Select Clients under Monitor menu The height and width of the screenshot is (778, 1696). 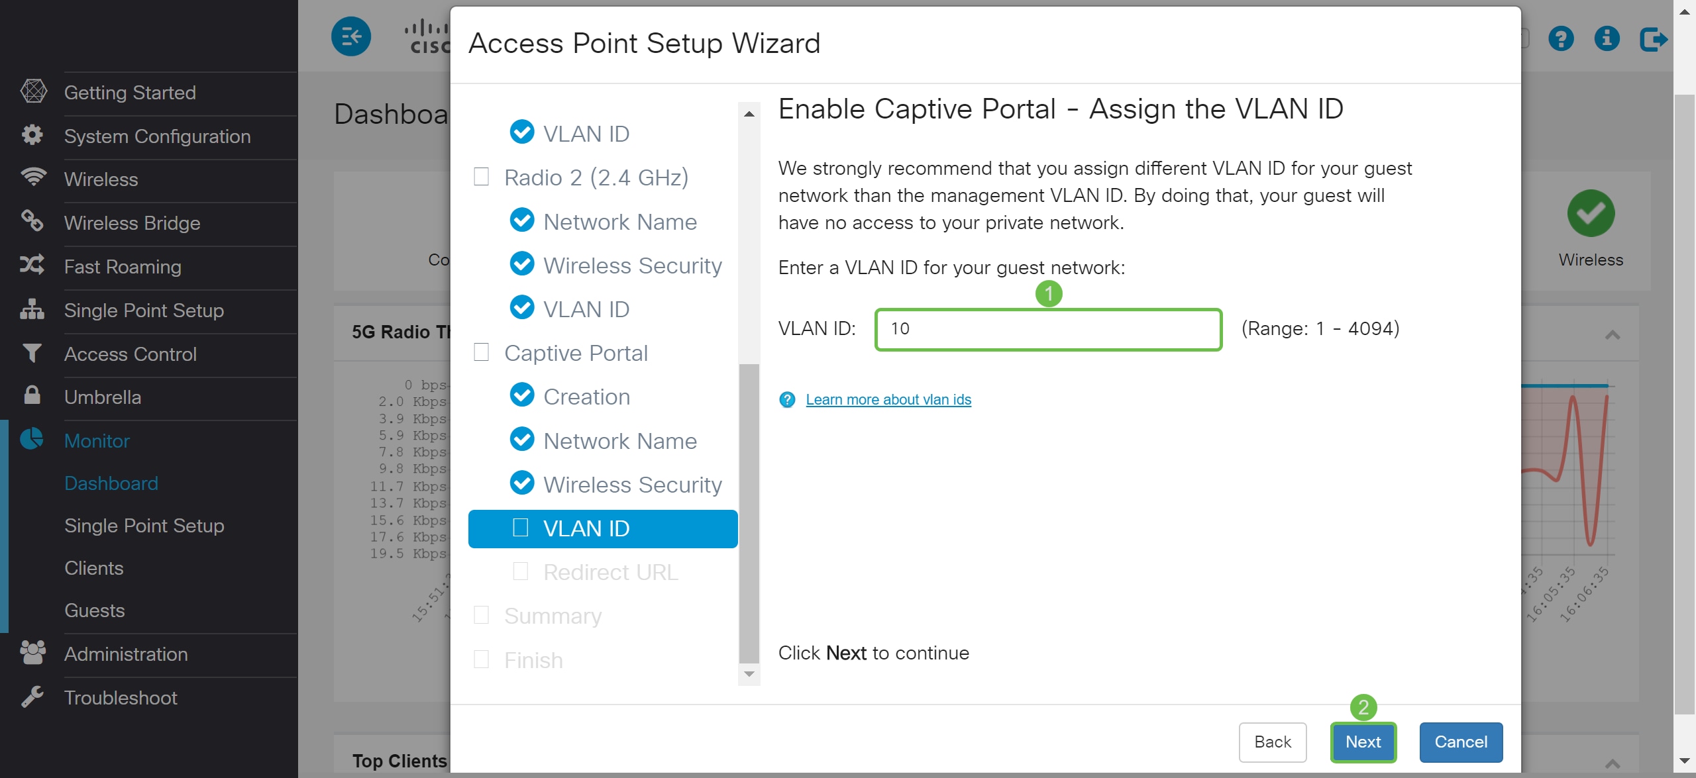click(x=93, y=568)
